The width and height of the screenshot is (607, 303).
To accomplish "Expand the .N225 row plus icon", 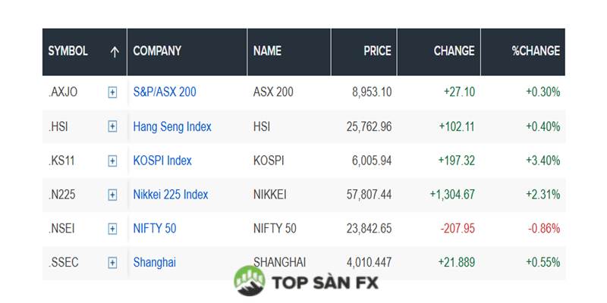I will (112, 195).
